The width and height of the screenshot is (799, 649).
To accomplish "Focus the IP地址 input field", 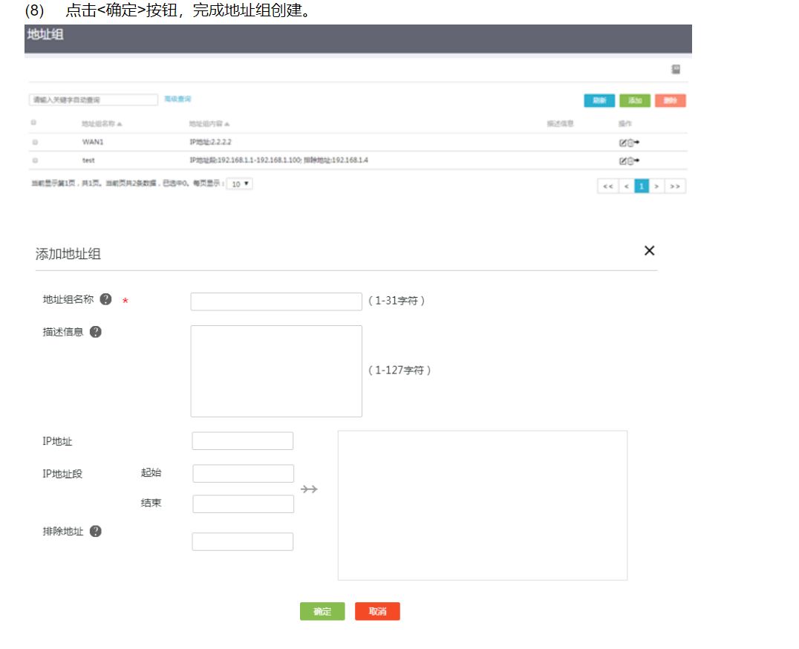I will click(243, 441).
